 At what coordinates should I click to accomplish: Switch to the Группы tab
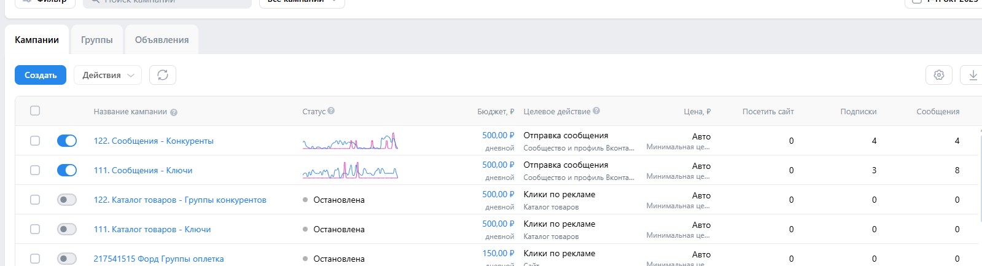[97, 40]
